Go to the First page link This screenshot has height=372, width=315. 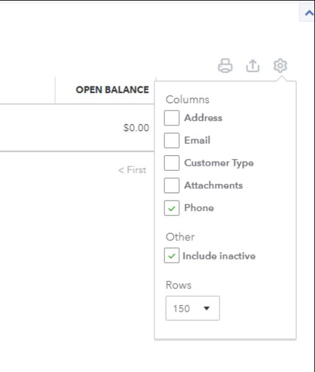pyautogui.click(x=132, y=170)
